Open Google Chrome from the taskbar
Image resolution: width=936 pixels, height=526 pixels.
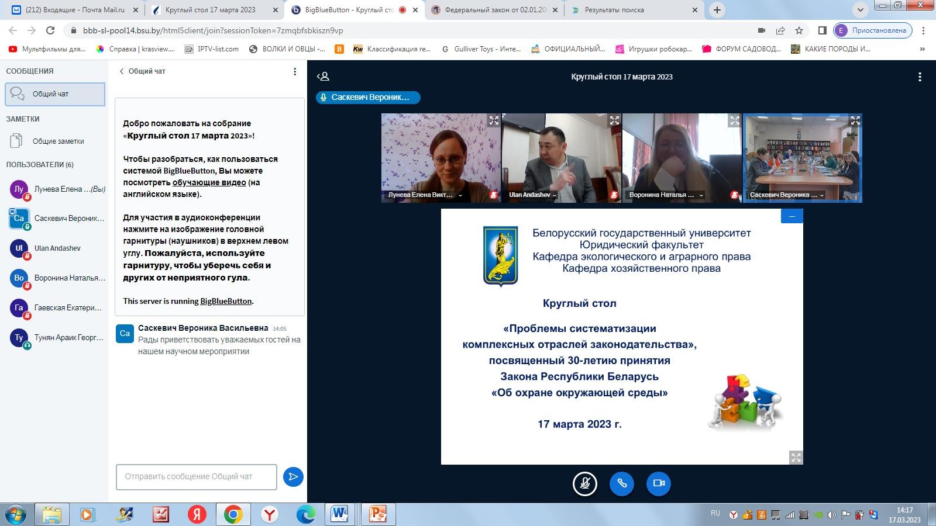pyautogui.click(x=233, y=514)
